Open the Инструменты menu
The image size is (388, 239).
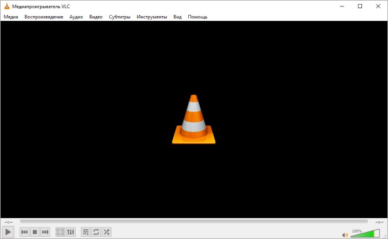(152, 17)
